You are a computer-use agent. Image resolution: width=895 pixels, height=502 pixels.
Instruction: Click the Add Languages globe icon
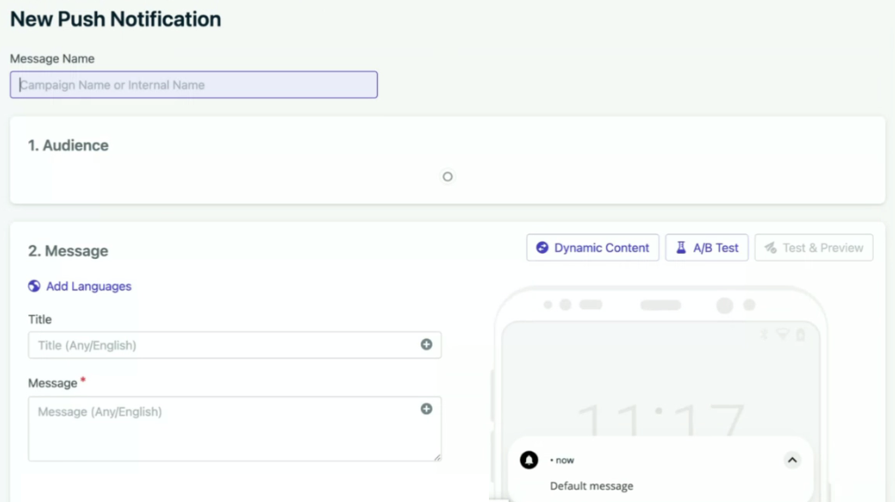click(34, 286)
